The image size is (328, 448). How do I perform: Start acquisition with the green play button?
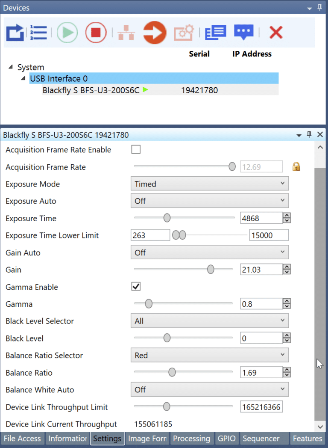pos(67,33)
